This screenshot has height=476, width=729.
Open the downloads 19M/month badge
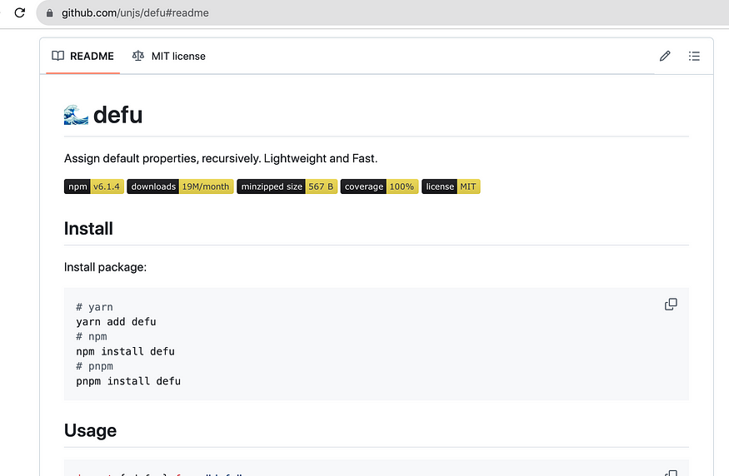click(x=180, y=186)
